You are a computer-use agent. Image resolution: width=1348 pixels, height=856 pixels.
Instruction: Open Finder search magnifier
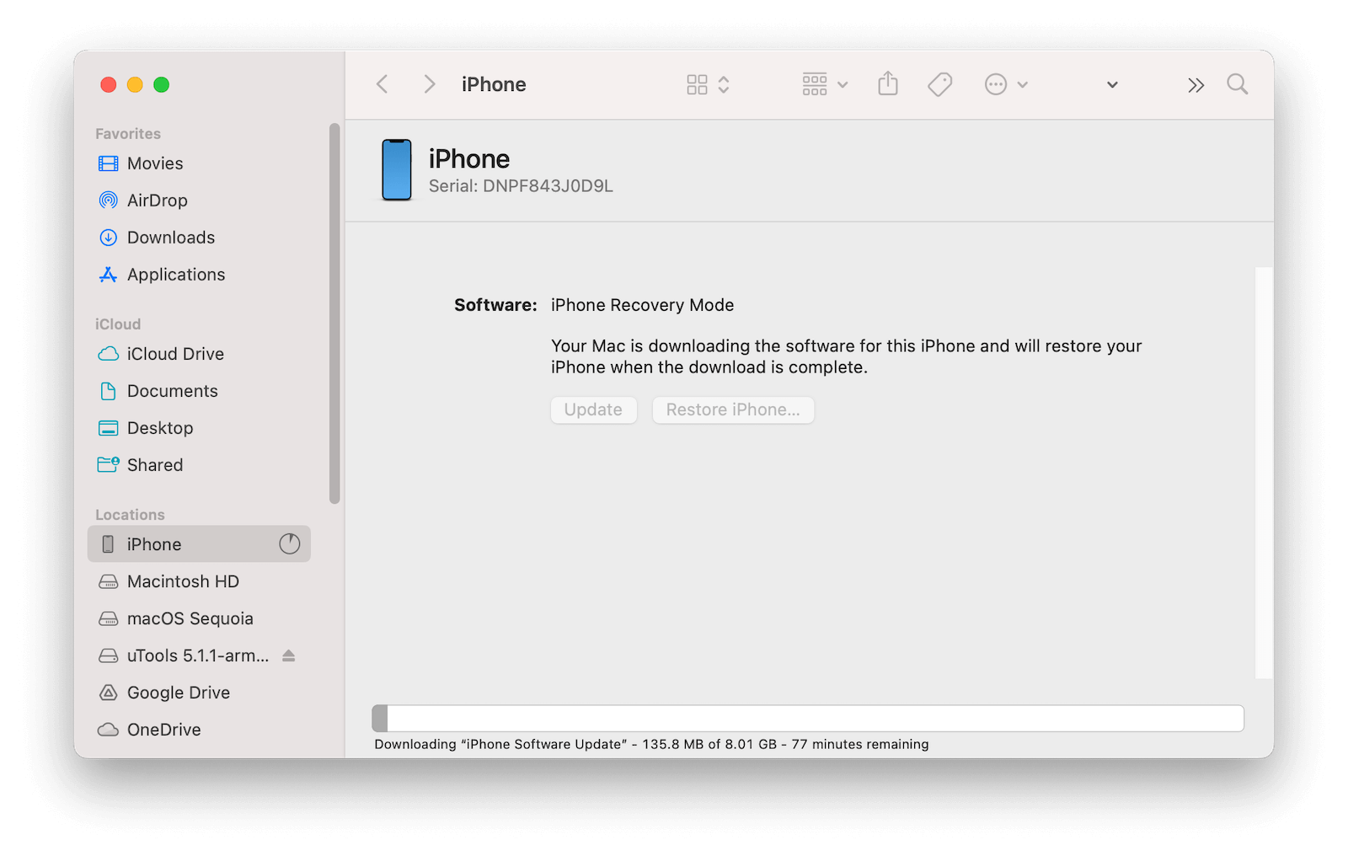[1238, 84]
